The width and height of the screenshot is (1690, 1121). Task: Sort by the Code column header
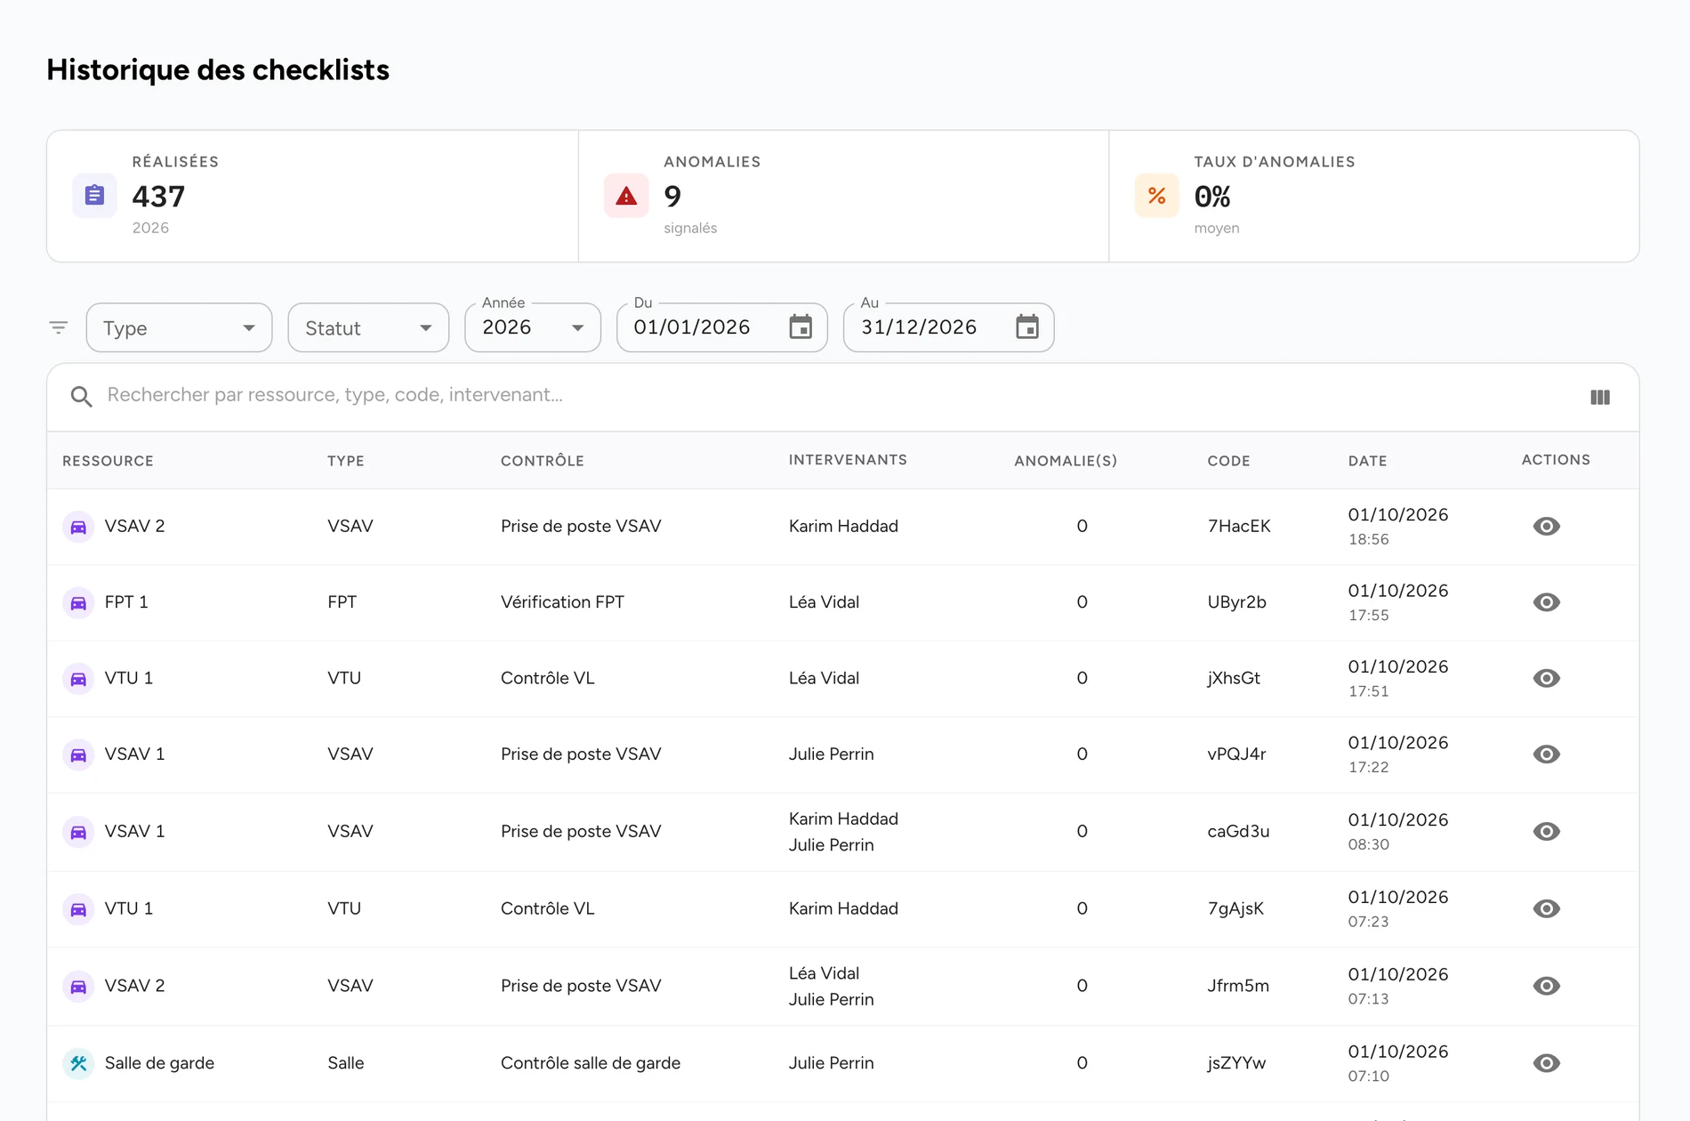[1228, 461]
